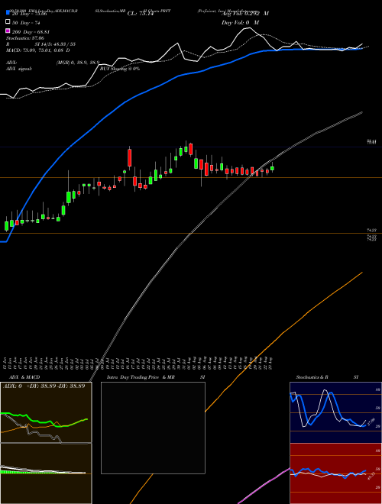Click the white 50 Day legend swatch
382x504 pixels.
(x=8, y=22)
